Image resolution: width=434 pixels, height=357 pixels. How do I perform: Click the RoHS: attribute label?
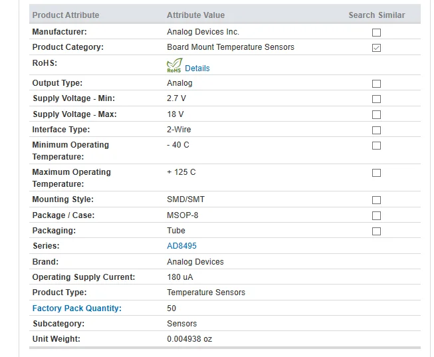pos(45,63)
